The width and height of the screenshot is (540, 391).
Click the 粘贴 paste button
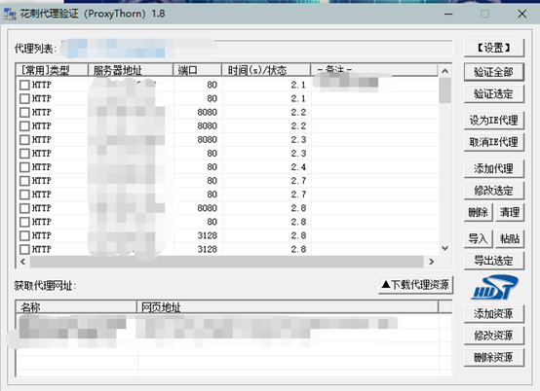click(510, 238)
